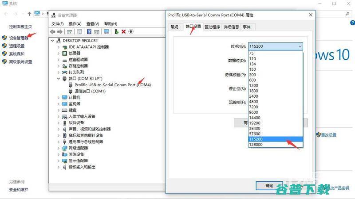Open the 位/秒(B) baud rate combo box
Viewport: 355px width, 199px height.
(276, 46)
